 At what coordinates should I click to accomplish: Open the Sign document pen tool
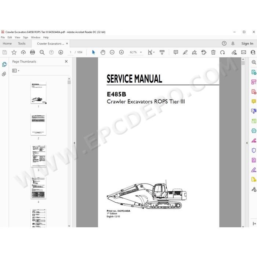point(194,52)
